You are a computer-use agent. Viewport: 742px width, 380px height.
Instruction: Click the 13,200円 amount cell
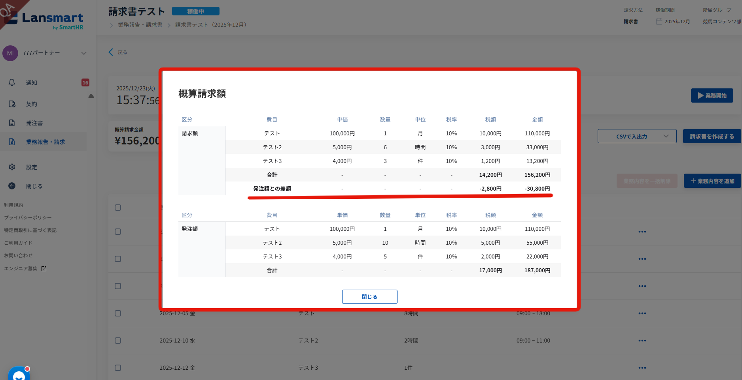pos(537,161)
